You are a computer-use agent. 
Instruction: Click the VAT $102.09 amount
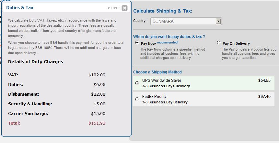tap(97, 75)
